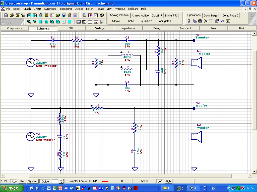
Task: Open the ToolBars menu
Action: coord(133,9)
